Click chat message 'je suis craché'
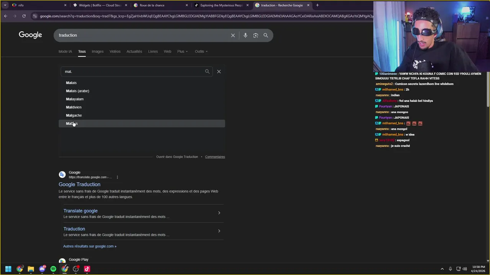Screen dimensions: 490x275 (400, 146)
